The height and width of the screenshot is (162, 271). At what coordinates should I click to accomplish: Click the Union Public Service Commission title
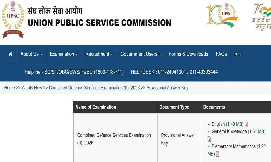coord(99,23)
